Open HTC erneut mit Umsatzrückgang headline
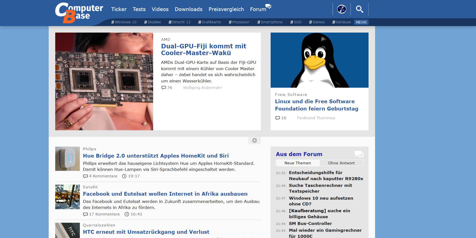Image resolution: width=476 pixels, height=238 pixels. pyautogui.click(x=146, y=232)
